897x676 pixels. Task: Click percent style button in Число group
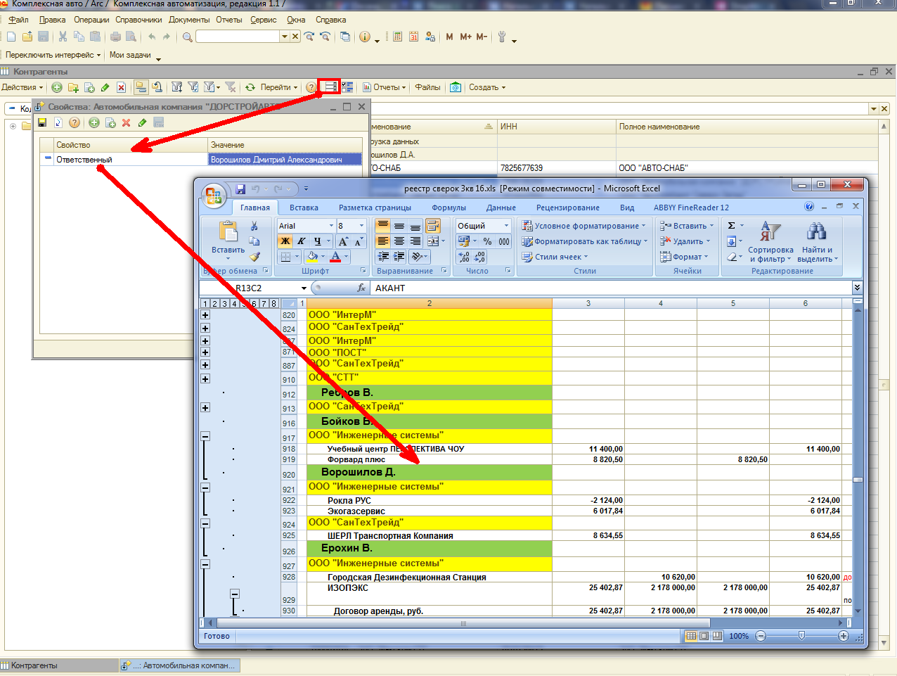point(487,241)
